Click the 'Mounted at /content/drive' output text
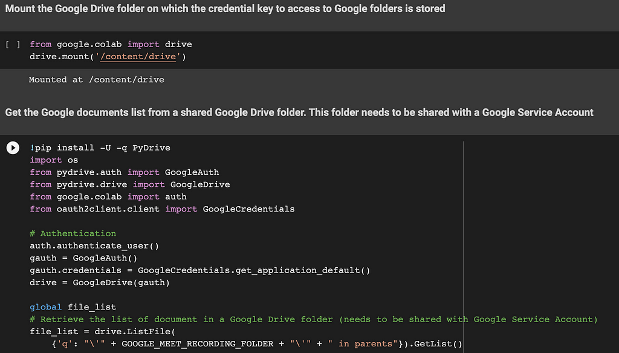 (x=96, y=80)
